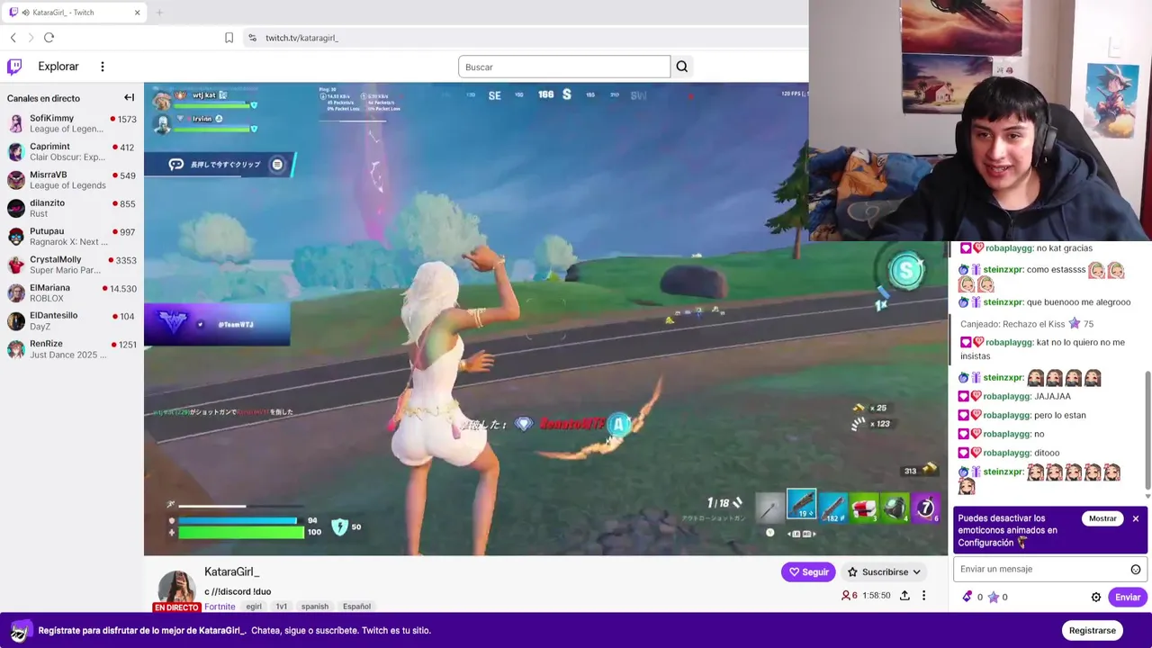Click the spanish tag

315,607
